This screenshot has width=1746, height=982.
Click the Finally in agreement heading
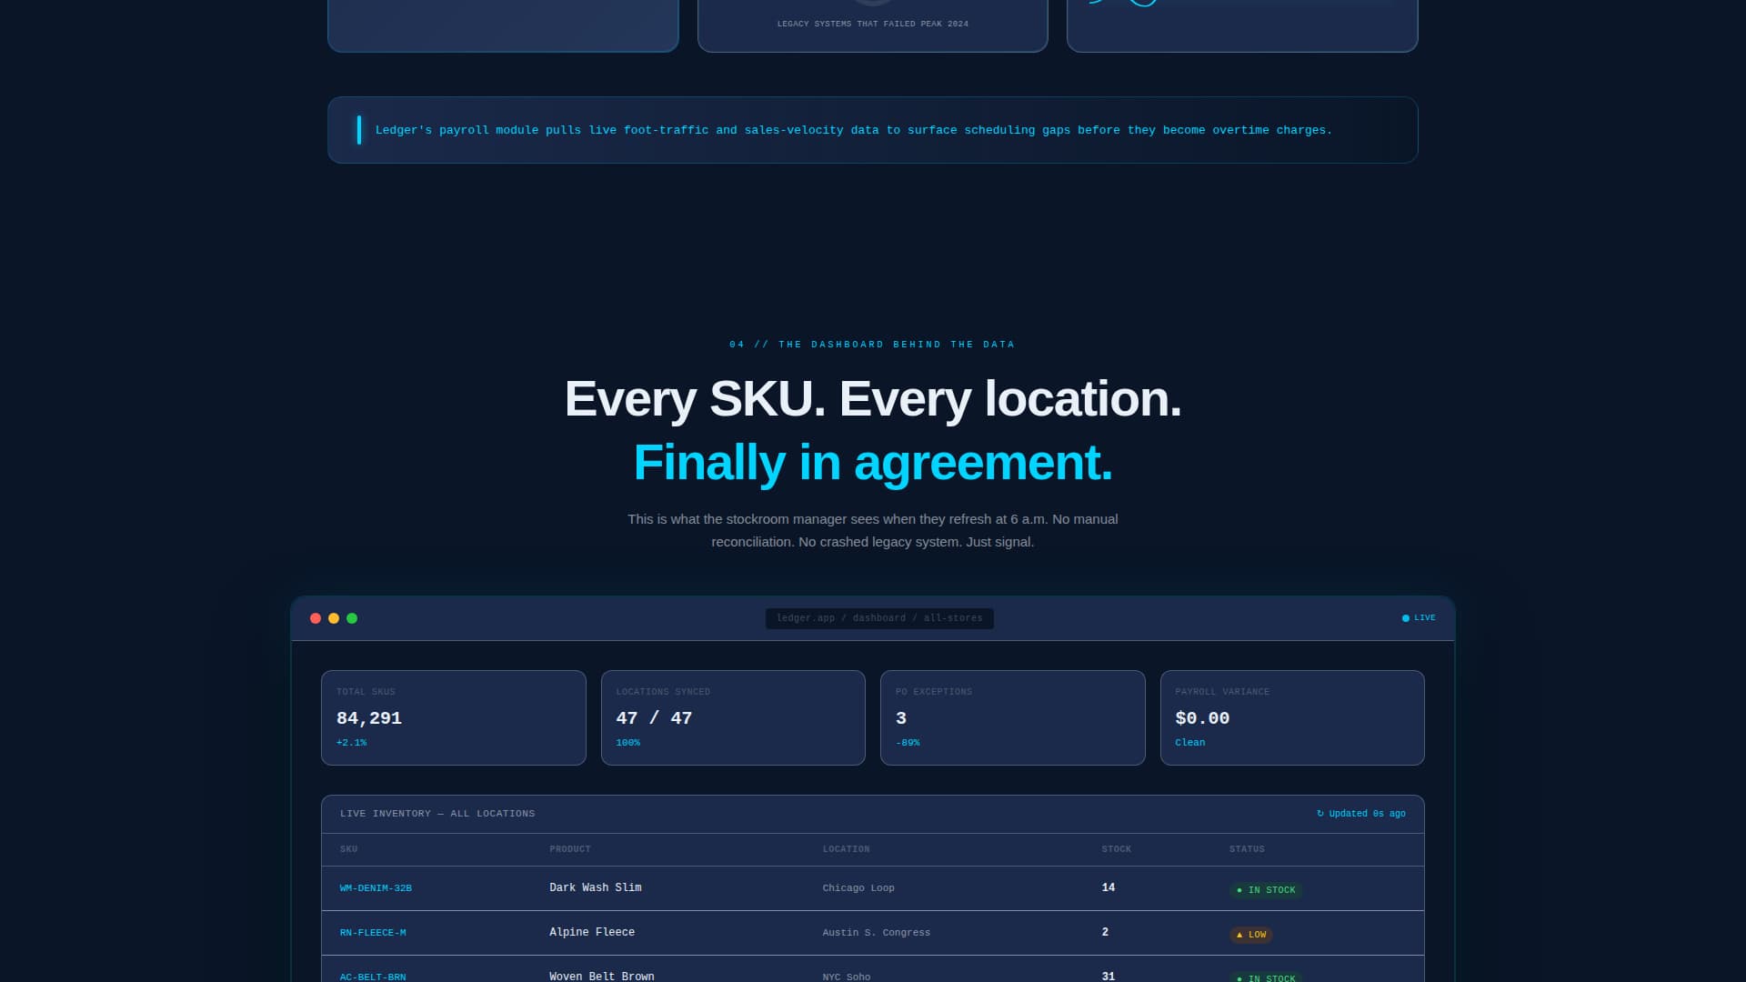[x=873, y=462]
